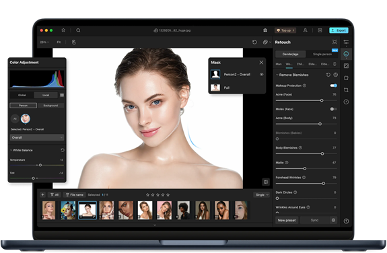
Task: Open the clothing shirt icon in the sidebar
Action: pos(346,78)
